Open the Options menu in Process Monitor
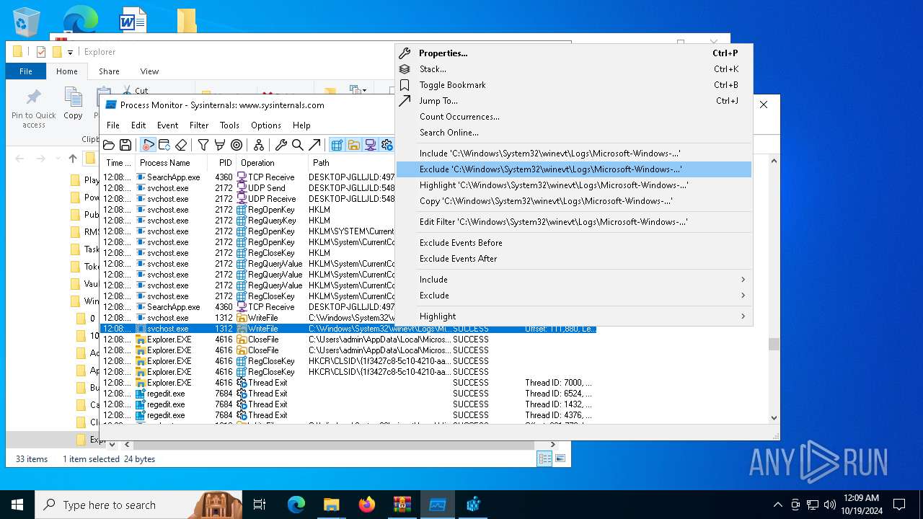Image resolution: width=923 pixels, height=519 pixels. click(x=266, y=125)
